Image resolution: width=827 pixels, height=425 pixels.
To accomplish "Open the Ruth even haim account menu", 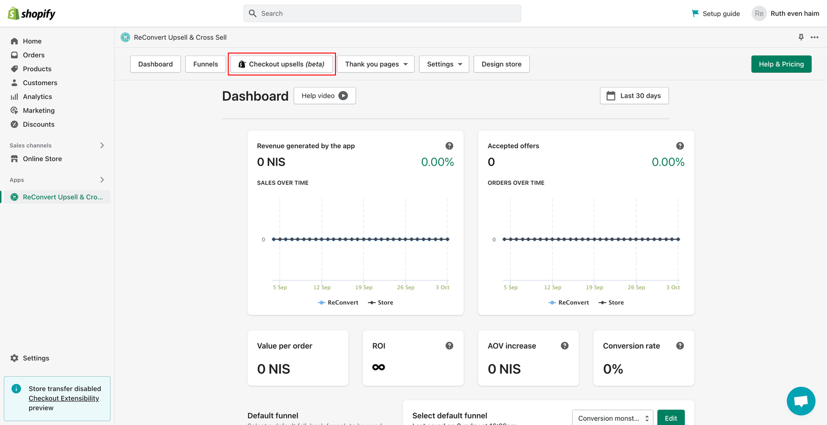I will pyautogui.click(x=786, y=13).
